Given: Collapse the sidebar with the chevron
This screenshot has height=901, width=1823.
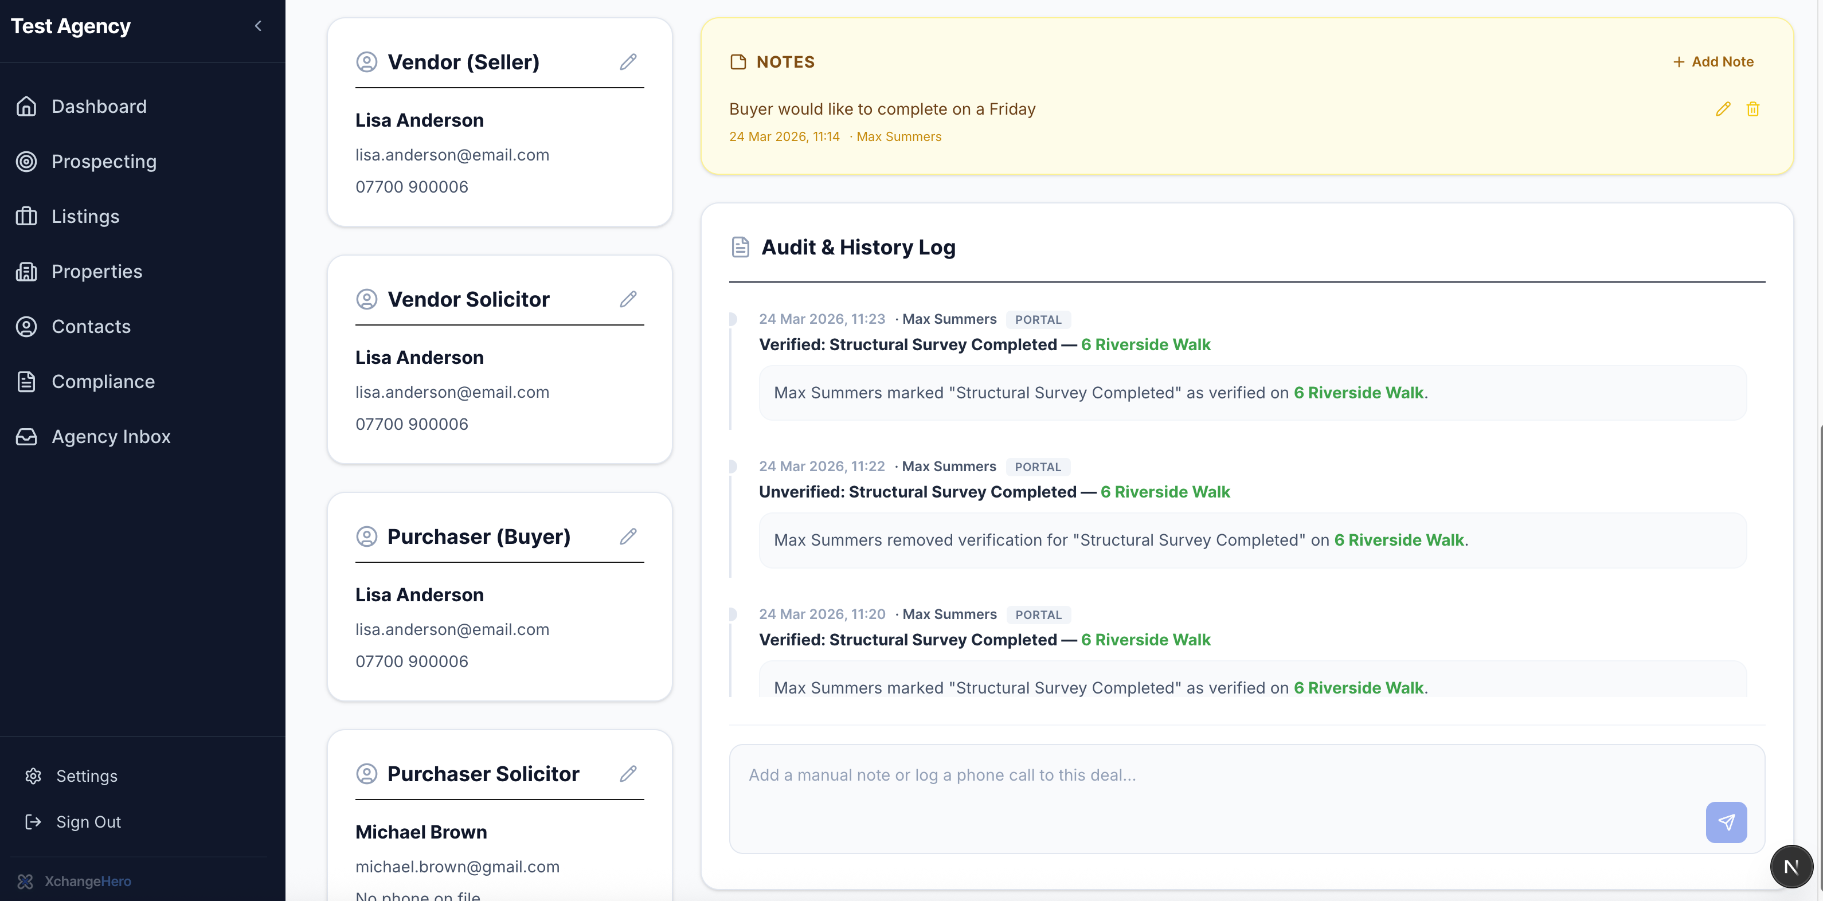Looking at the screenshot, I should click(257, 25).
